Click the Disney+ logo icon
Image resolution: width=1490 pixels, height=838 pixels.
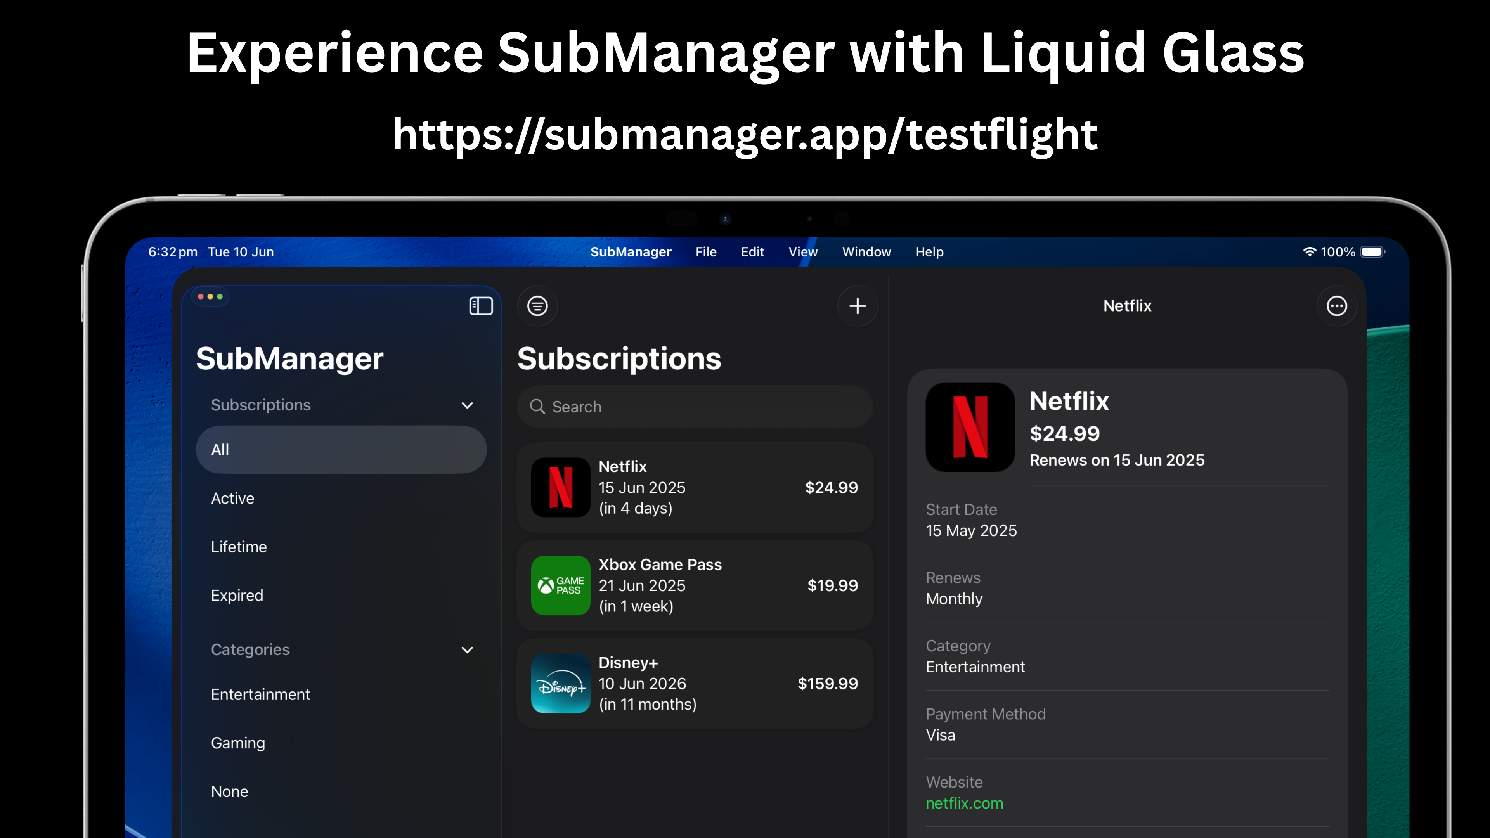coord(560,684)
